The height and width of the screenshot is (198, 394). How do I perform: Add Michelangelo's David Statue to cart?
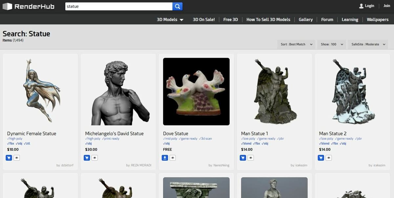pos(87,158)
